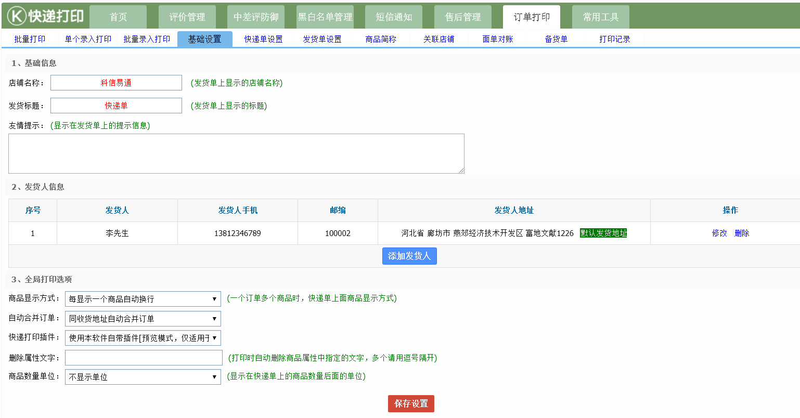Select 订单打印 tab
Screen dimensions: 800x418
tap(532, 17)
